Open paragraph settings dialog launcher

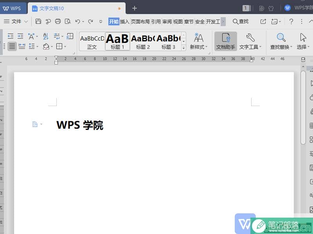pyautogui.click(x=74, y=53)
